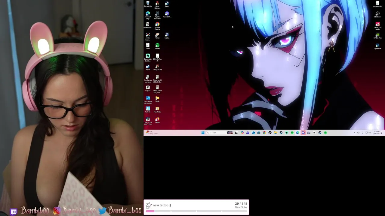
Task: Open the Exodus wallet shortcut
Action: pos(167,36)
